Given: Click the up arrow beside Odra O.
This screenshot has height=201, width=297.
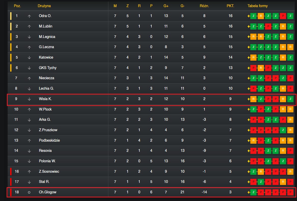Looking at the screenshot, I should coord(29,16).
